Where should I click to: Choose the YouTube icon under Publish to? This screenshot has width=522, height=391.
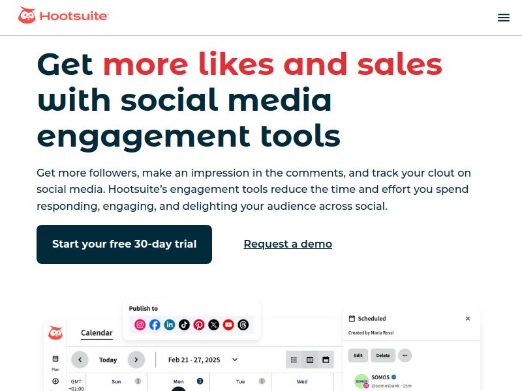228,325
